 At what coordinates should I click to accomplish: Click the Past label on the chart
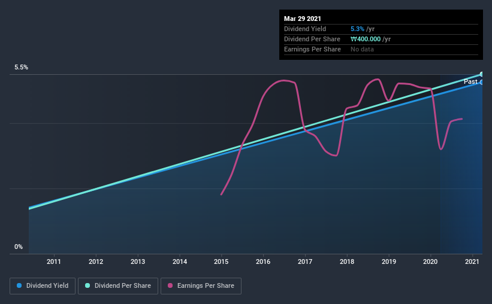[x=470, y=81]
